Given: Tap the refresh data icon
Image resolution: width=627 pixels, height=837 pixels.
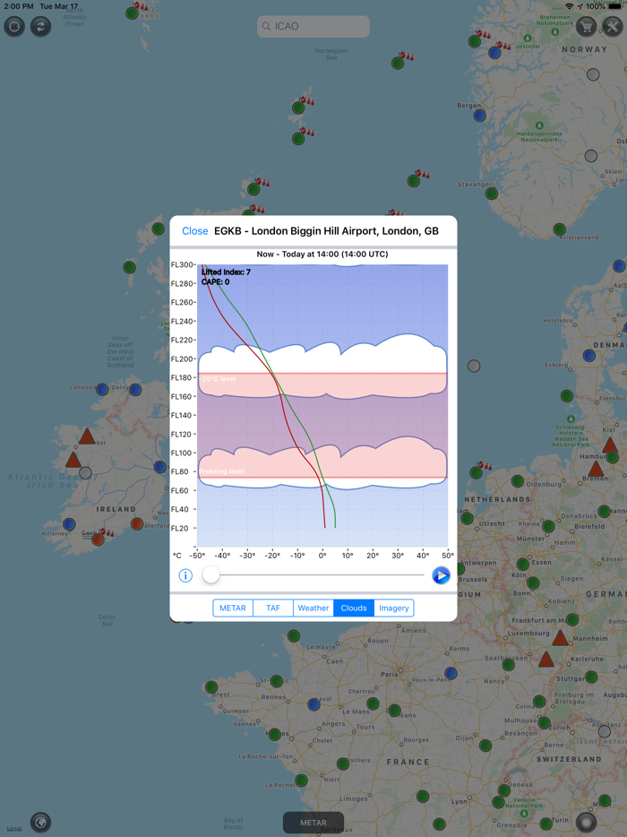Looking at the screenshot, I should [x=40, y=26].
